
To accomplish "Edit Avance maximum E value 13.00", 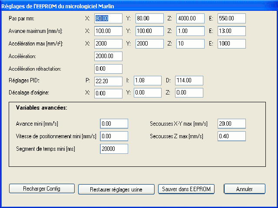I will (232, 31).
